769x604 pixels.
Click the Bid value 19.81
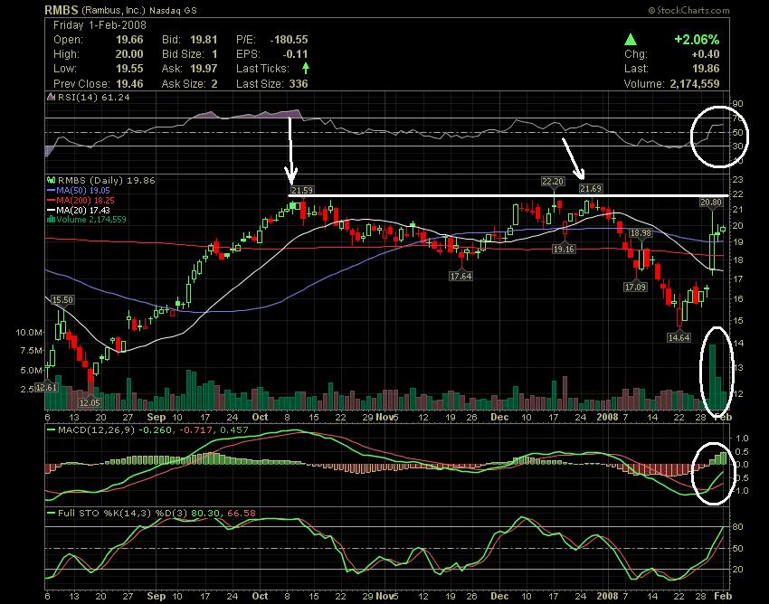pos(204,40)
